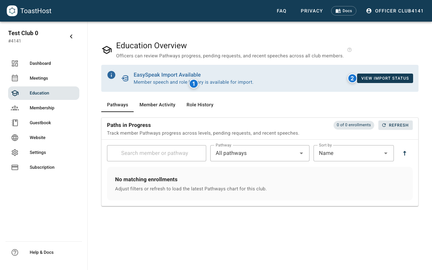Open the Guestbook section icon

point(15,123)
